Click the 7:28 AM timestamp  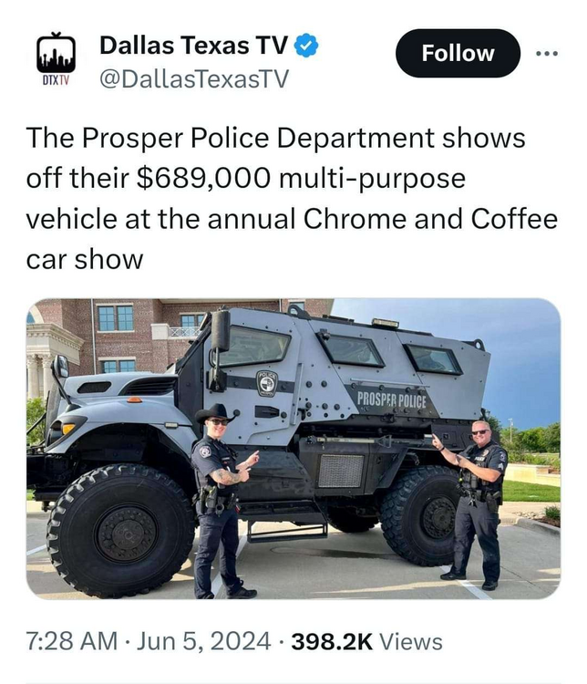point(71,641)
